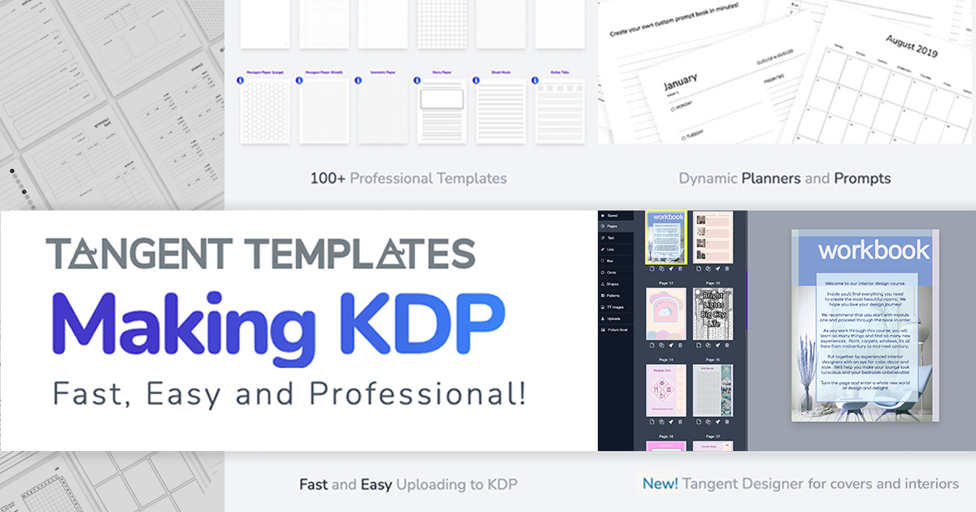Open the Shapes panel
976x512 pixels.
click(610, 283)
